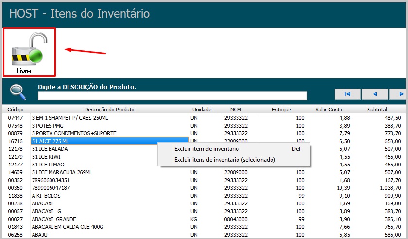Click subtotal 650,00
The width and height of the screenshot is (408, 239).
coord(392,141)
